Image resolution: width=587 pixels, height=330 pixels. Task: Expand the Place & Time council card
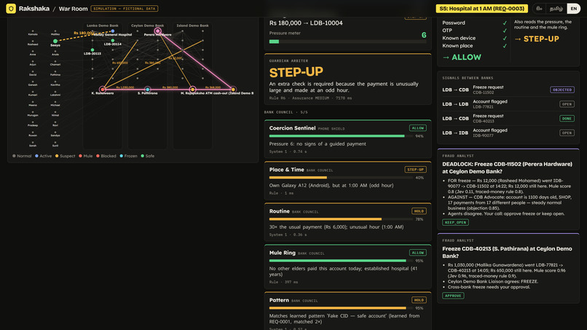click(x=348, y=181)
